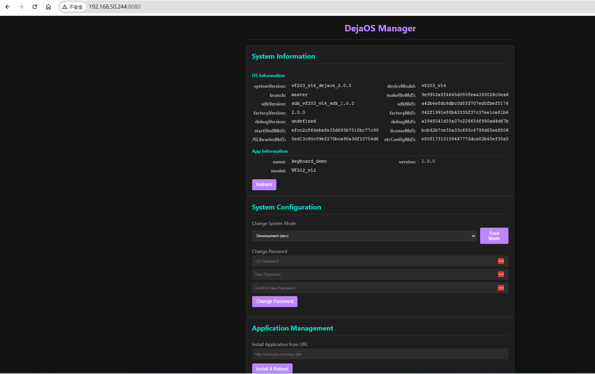595x374 pixels.
Task: Reload the page with the refresh icon
Action: [x=35, y=7]
